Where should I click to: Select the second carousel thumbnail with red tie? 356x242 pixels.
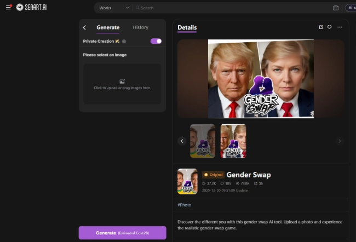(x=233, y=141)
